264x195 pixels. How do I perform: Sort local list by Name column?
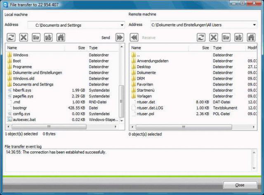point(35,48)
